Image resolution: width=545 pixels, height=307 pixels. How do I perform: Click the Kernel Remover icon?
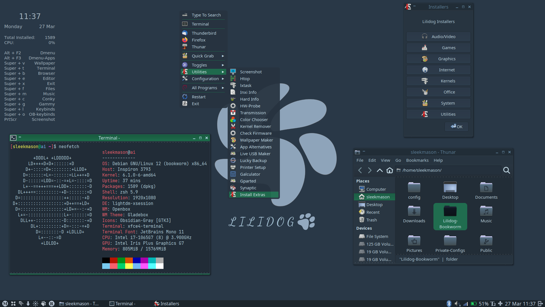(x=233, y=126)
